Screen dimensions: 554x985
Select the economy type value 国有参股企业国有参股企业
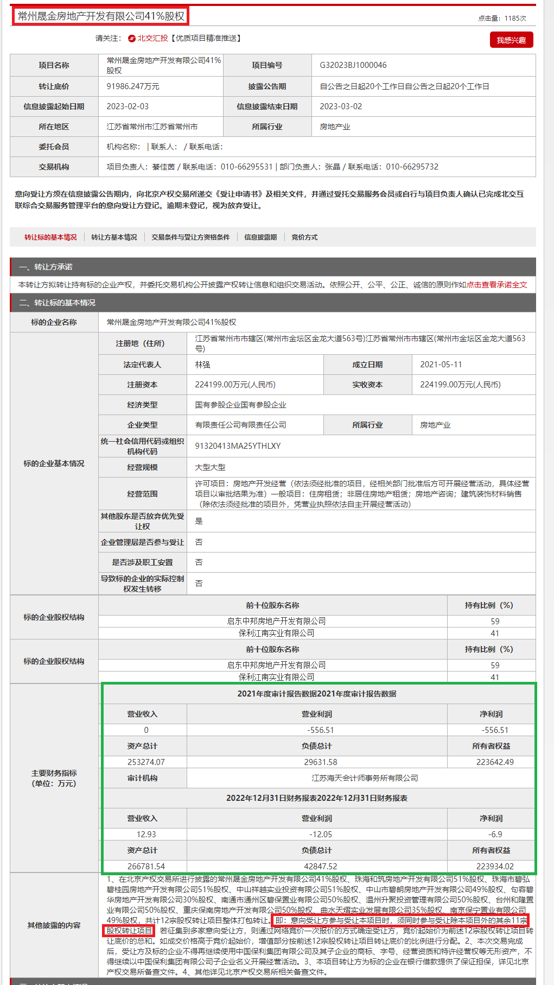(240, 405)
